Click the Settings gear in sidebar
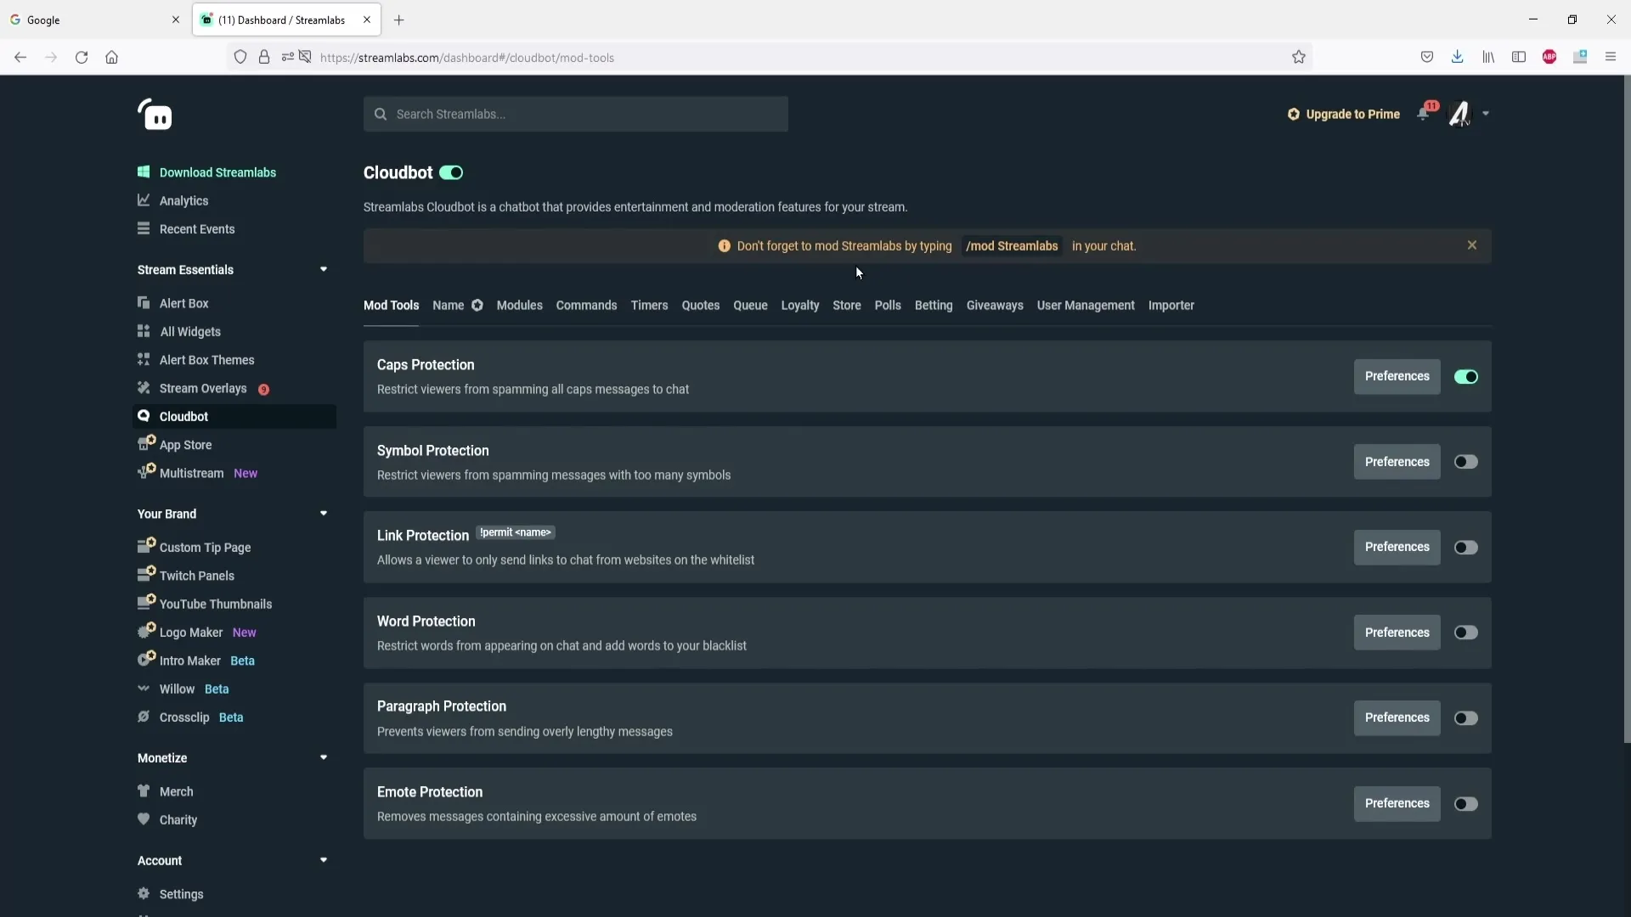The image size is (1631, 917). point(144,893)
